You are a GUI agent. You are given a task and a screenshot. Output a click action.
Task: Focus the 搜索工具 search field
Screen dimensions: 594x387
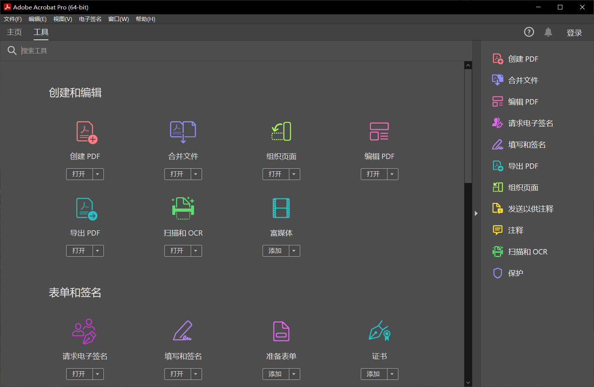245,51
